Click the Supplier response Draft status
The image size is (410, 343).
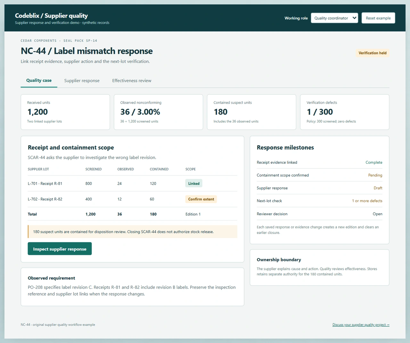(x=378, y=188)
